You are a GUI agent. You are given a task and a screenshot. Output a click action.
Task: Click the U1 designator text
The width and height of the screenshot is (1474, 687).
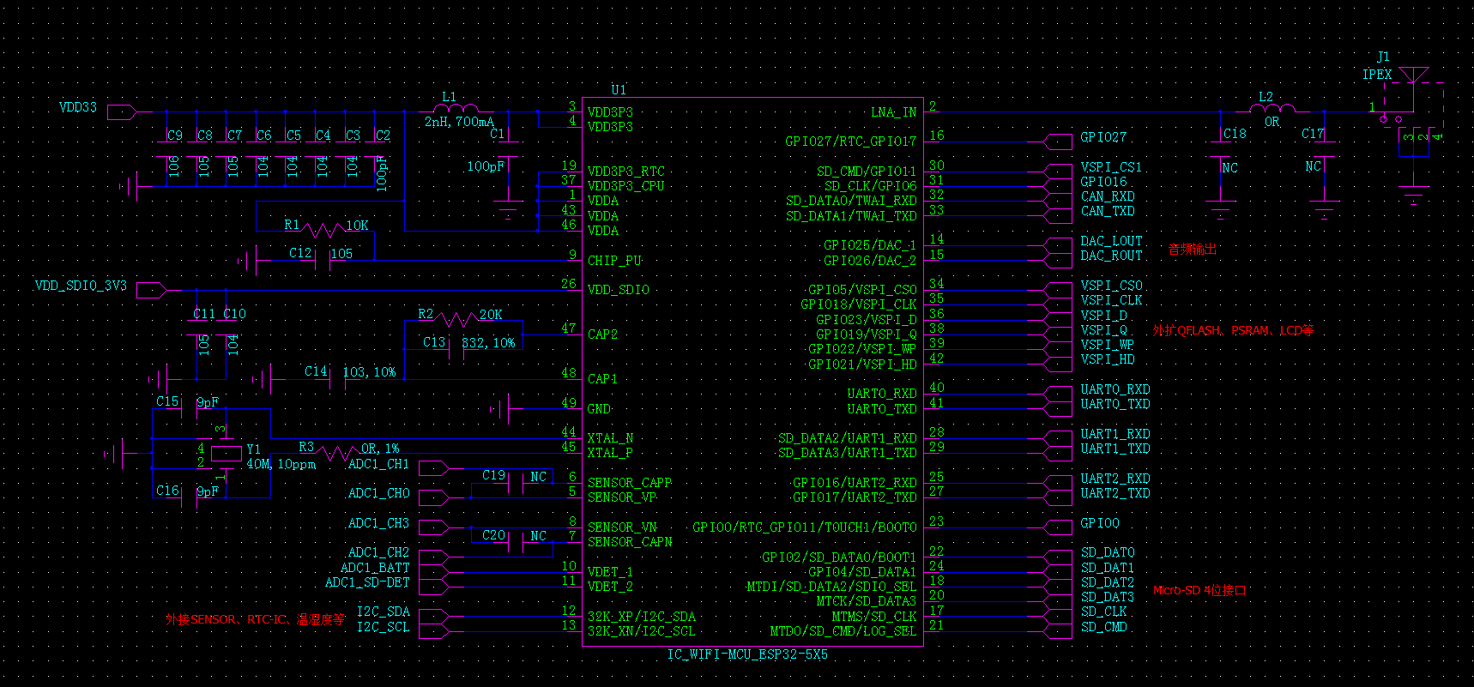619,90
